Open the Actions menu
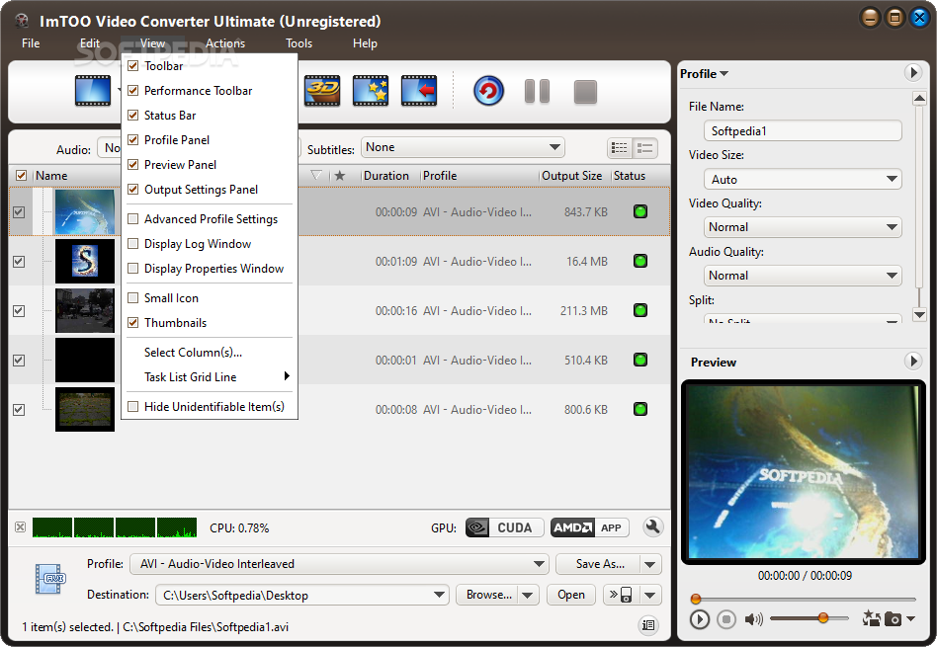The height and width of the screenshot is (647, 937). pos(225,43)
